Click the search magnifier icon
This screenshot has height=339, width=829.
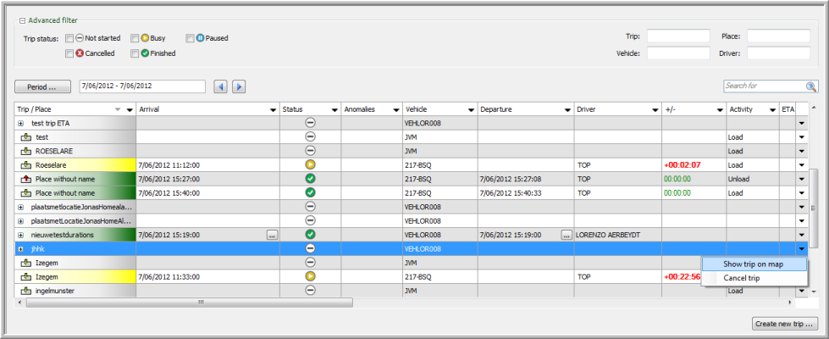point(810,86)
